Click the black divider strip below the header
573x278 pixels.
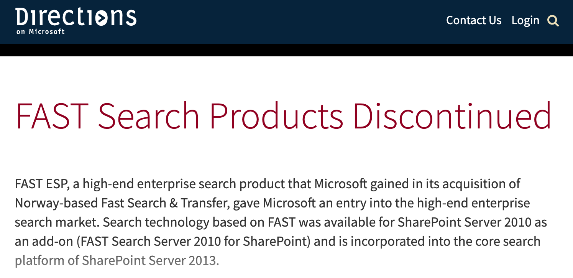point(268,51)
